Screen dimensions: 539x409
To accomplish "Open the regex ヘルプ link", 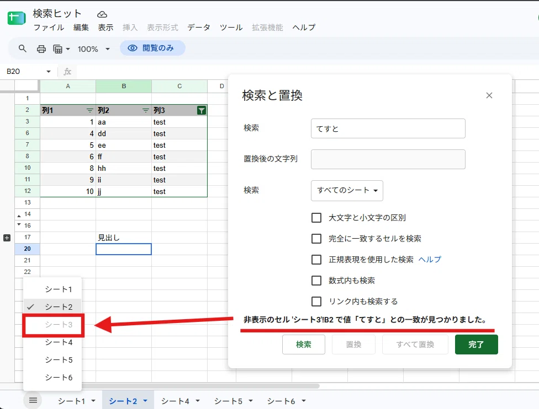I will 429,260.
